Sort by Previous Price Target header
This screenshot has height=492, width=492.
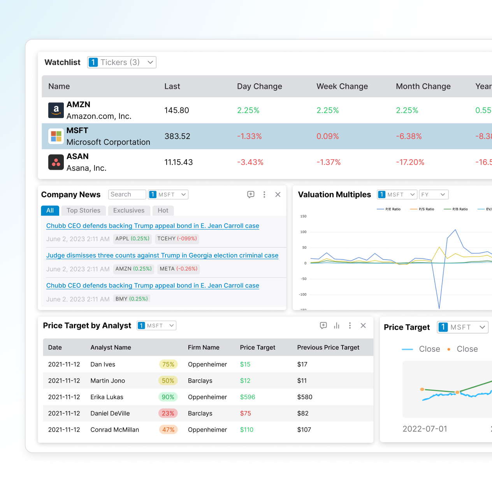coord(329,348)
